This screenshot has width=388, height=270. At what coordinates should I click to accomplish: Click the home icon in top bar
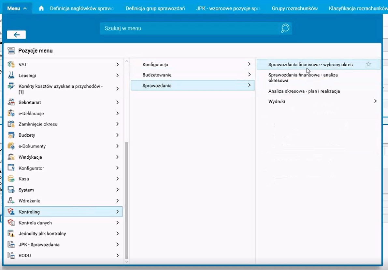pyautogui.click(x=41, y=8)
